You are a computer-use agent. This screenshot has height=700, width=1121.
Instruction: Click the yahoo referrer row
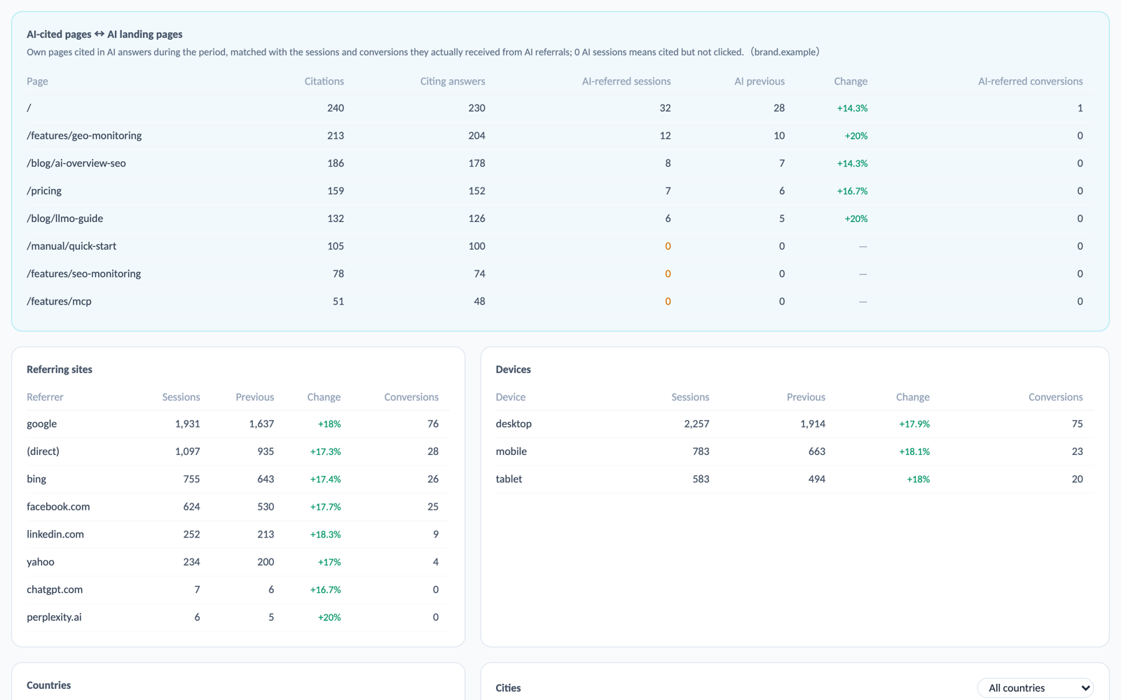tap(238, 562)
